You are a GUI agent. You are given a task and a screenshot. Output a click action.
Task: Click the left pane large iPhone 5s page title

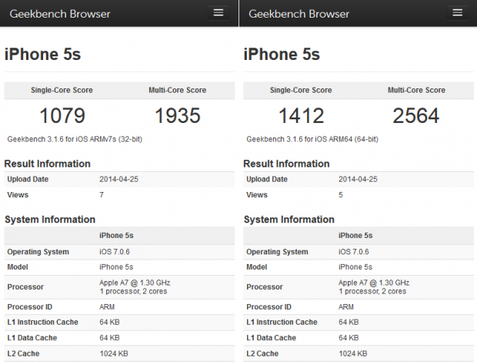coord(42,55)
